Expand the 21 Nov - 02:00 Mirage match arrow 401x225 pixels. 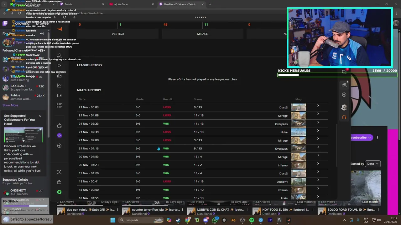(318, 139)
